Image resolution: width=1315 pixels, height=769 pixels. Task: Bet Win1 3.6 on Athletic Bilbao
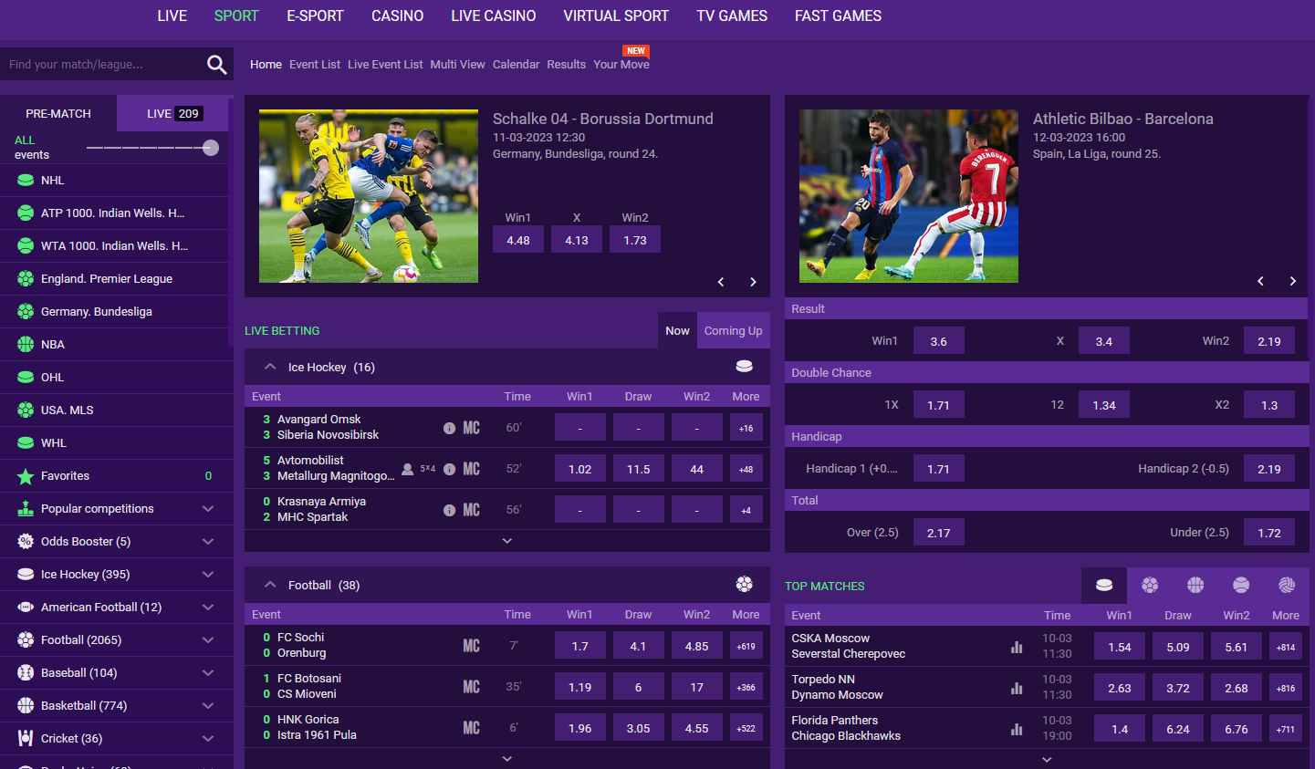click(939, 341)
